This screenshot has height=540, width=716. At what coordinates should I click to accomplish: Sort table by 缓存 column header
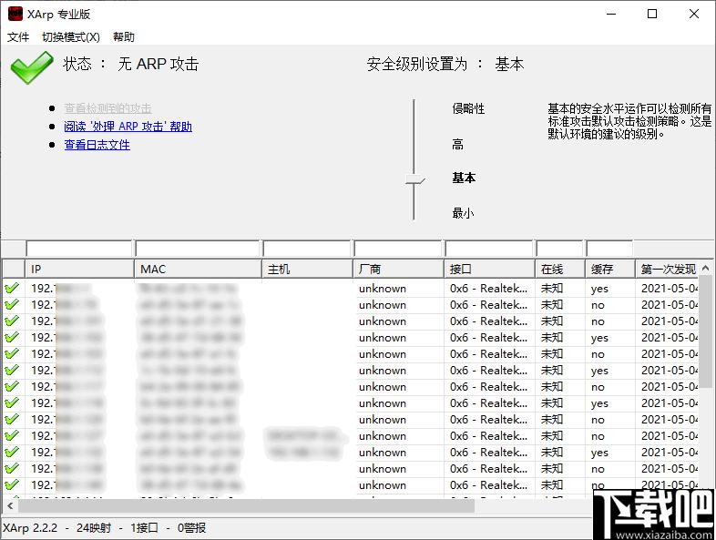pos(609,270)
